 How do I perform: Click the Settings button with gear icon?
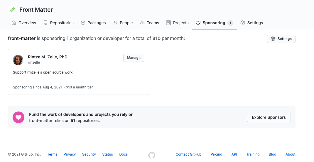(281, 39)
